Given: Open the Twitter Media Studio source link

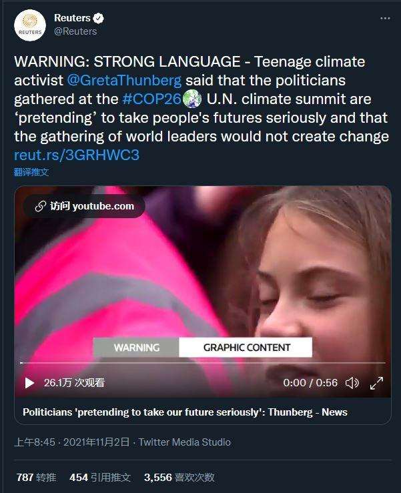Looking at the screenshot, I should pos(184,442).
